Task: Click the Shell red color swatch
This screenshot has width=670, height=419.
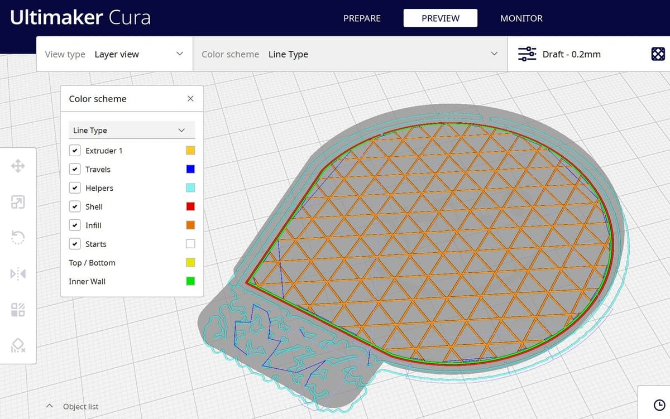Action: (190, 206)
